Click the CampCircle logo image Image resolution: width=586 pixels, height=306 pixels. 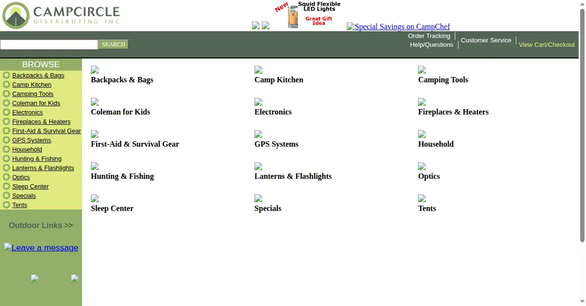[x=63, y=16]
